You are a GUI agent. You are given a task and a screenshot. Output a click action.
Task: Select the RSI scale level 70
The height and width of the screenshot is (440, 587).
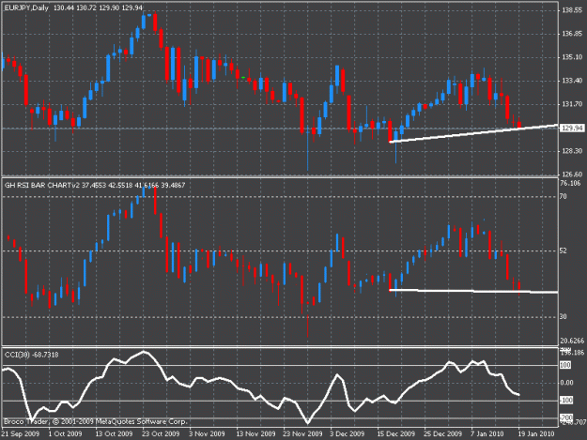564,196
